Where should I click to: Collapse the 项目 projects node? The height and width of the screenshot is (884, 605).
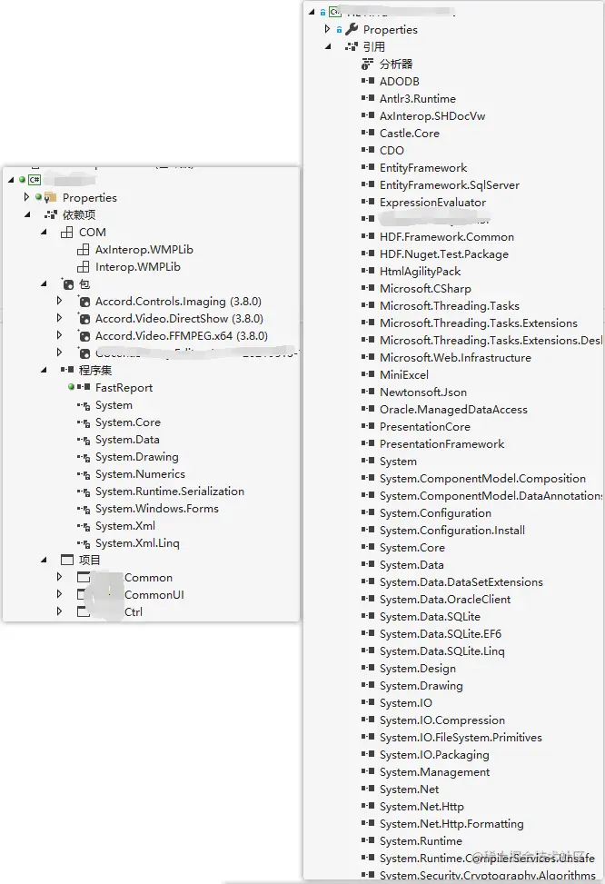pos(44,560)
